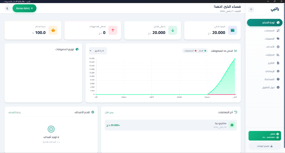Click the لا توجد أهداف message
Screen dimensions: 285x153
pos(51,137)
